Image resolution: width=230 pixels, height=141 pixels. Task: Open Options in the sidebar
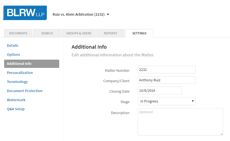pyautogui.click(x=13, y=54)
